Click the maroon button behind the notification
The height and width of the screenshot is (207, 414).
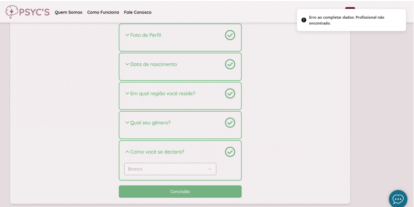point(350,8)
